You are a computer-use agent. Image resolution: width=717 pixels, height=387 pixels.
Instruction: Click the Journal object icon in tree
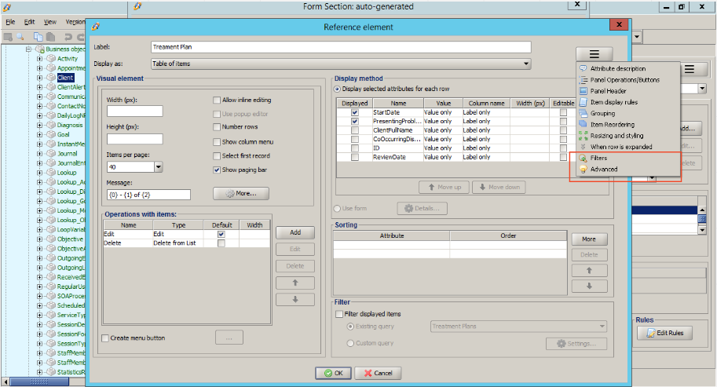point(51,154)
